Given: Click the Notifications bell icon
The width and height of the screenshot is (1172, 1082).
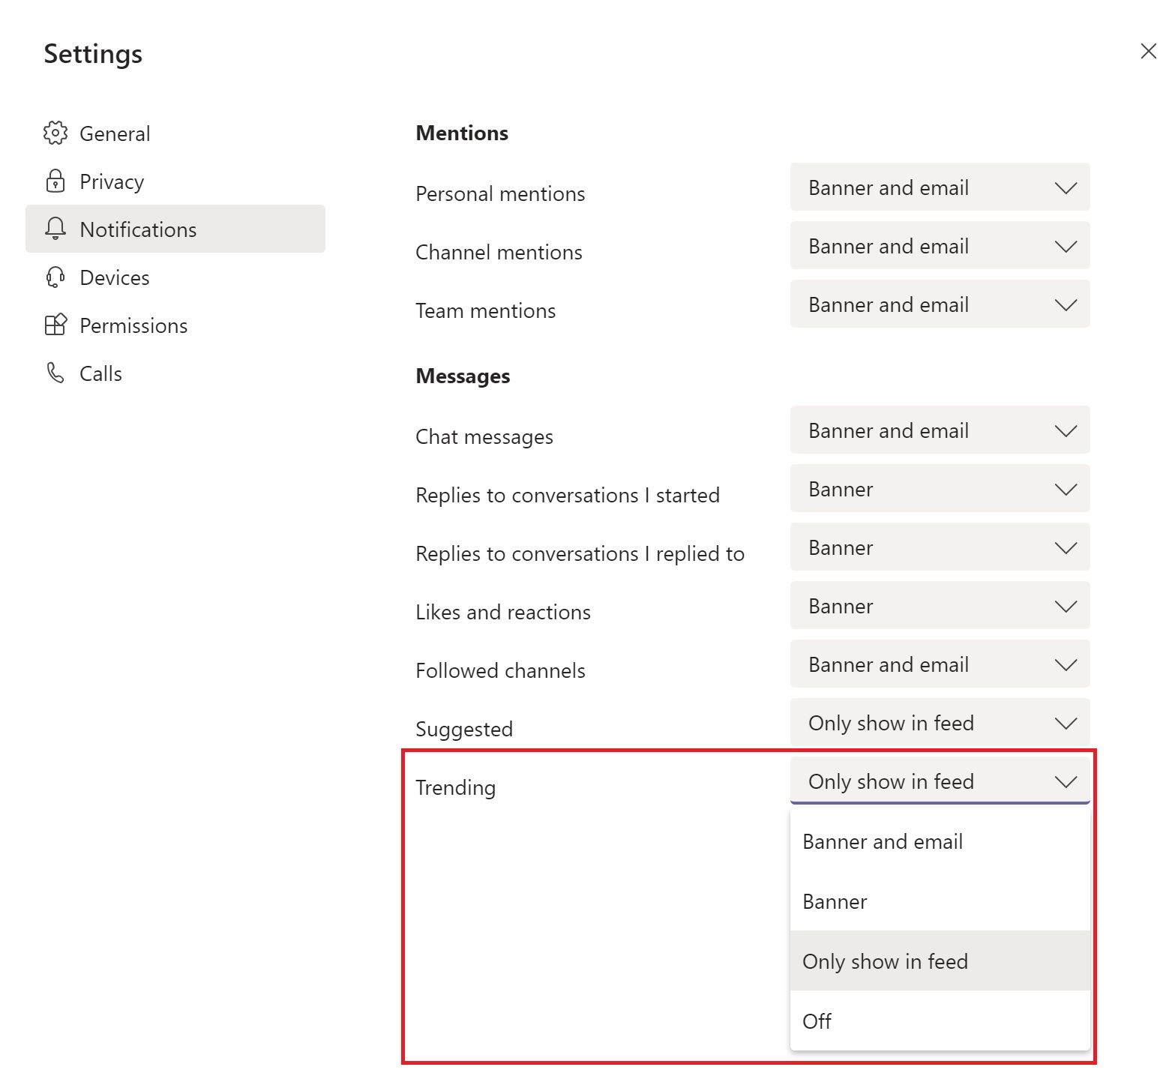Looking at the screenshot, I should tap(55, 229).
